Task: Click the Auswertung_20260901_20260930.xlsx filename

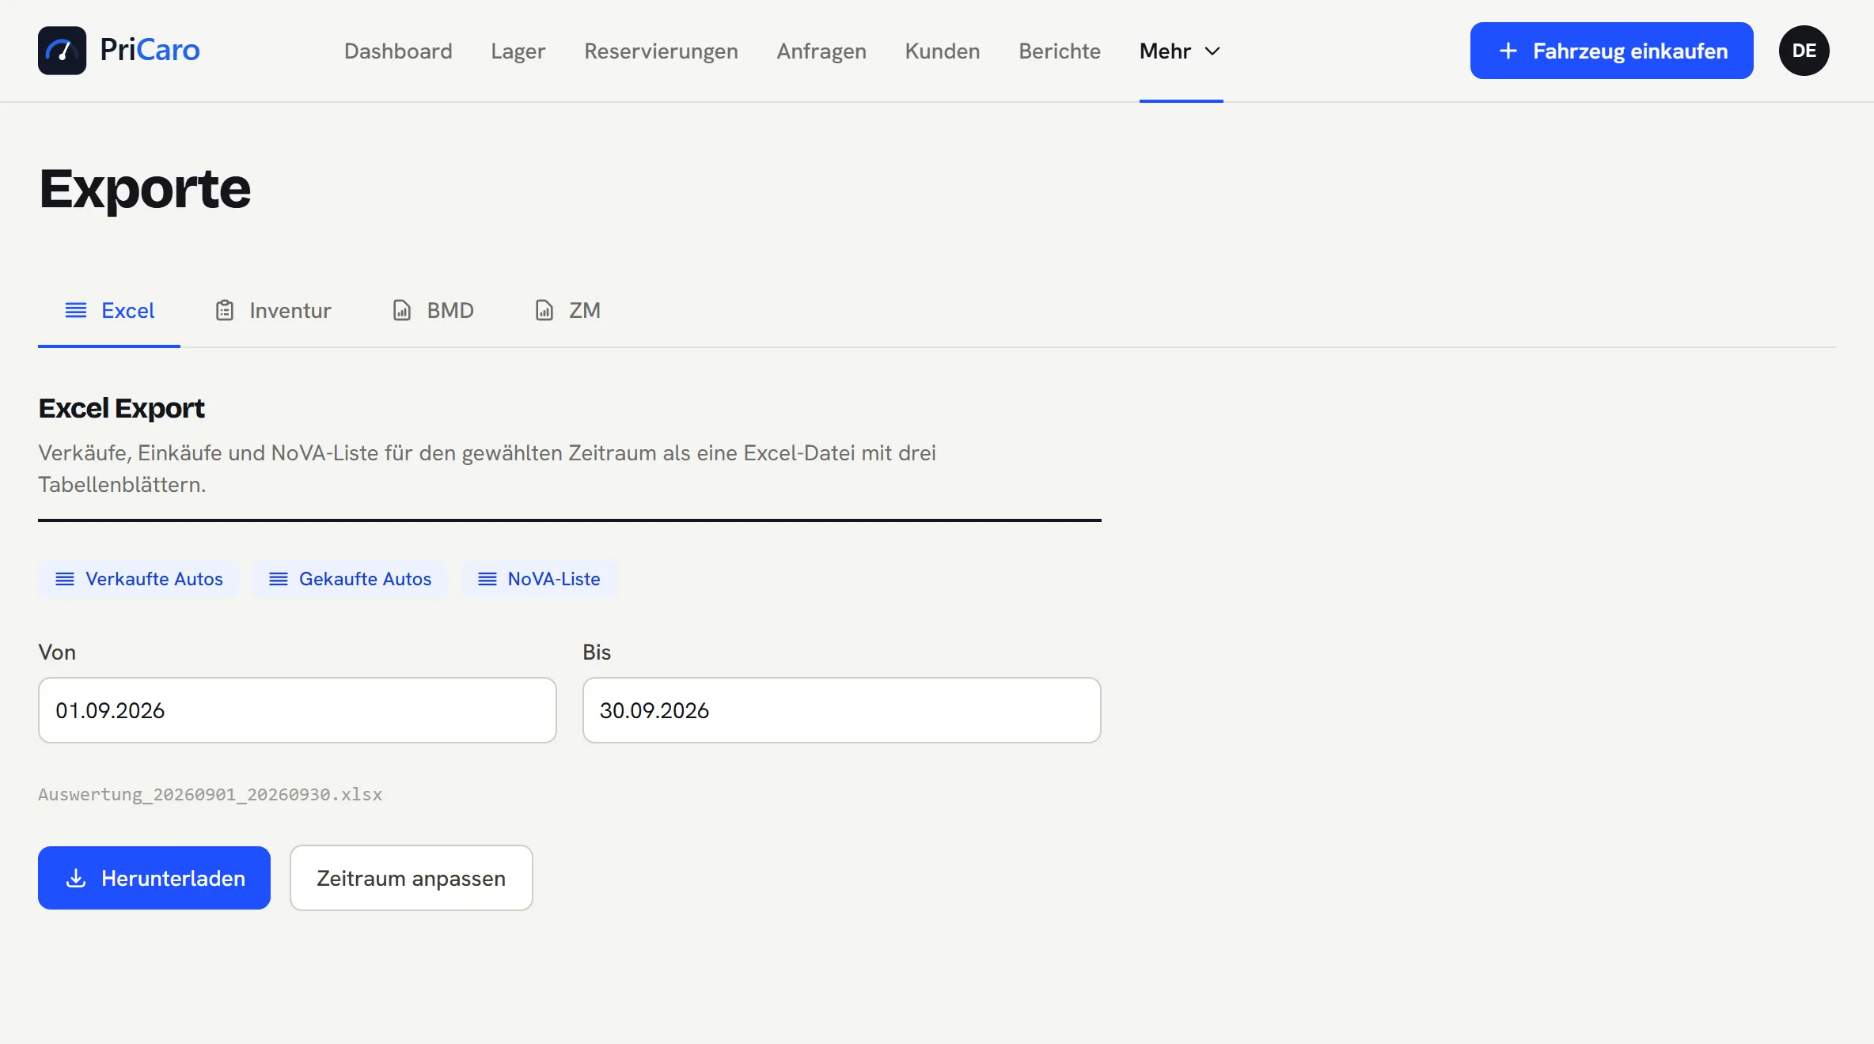Action: tap(211, 794)
